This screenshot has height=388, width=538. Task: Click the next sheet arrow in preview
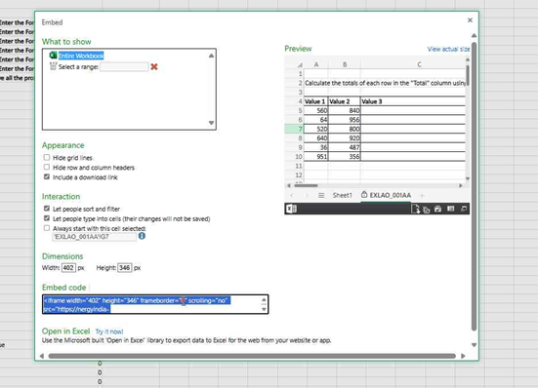[x=307, y=195]
